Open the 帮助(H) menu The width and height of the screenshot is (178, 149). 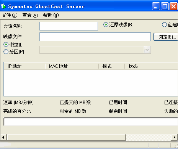click(51, 15)
